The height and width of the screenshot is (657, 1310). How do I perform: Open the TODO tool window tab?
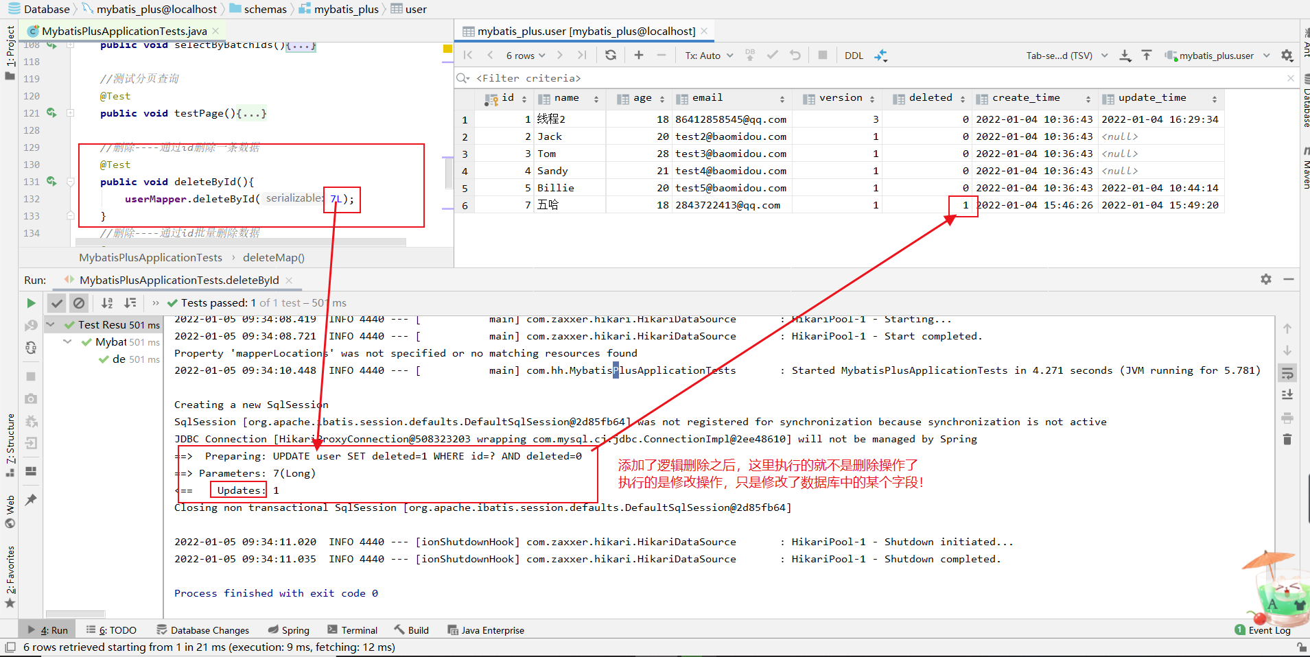(x=111, y=630)
